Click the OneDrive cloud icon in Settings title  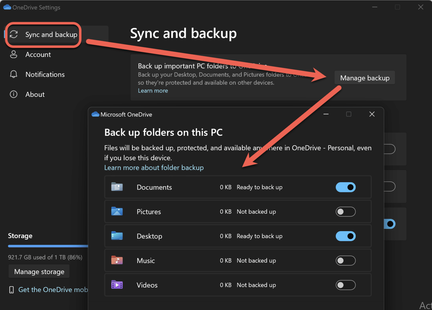(x=7, y=7)
